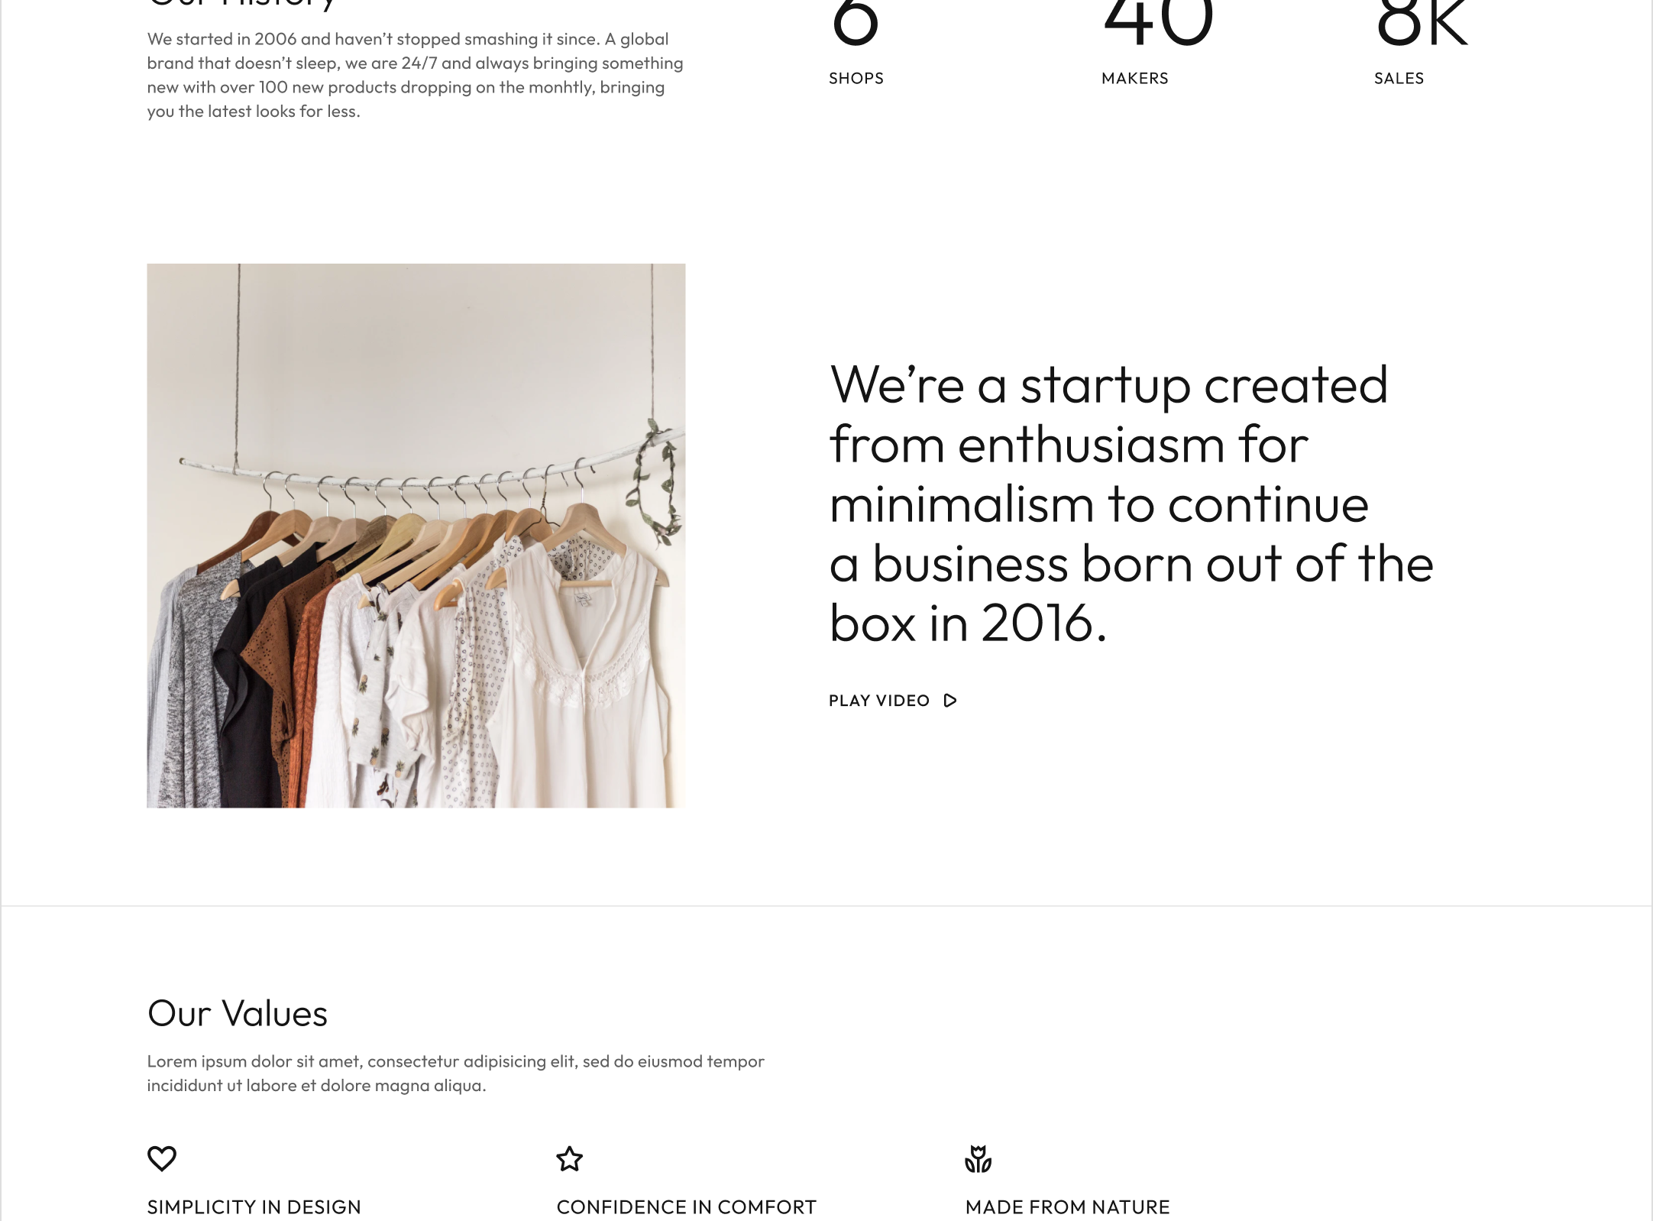Click the "We started in 2006" paragraph
The width and height of the screenshot is (1653, 1221).
415,75
